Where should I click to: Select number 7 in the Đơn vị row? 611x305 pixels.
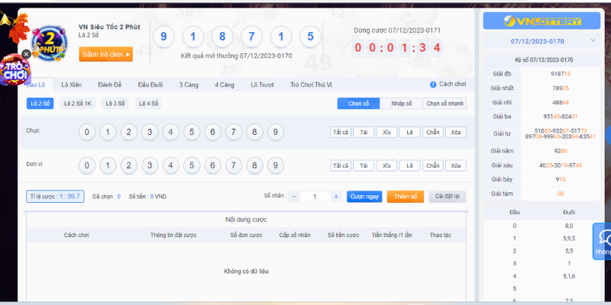(234, 165)
